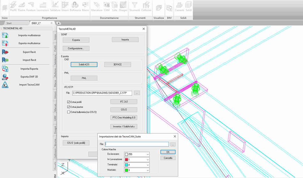This screenshot has height=178, width=303.
Task: Click the Importa multiutenza icon
Action: [x=5, y=35]
